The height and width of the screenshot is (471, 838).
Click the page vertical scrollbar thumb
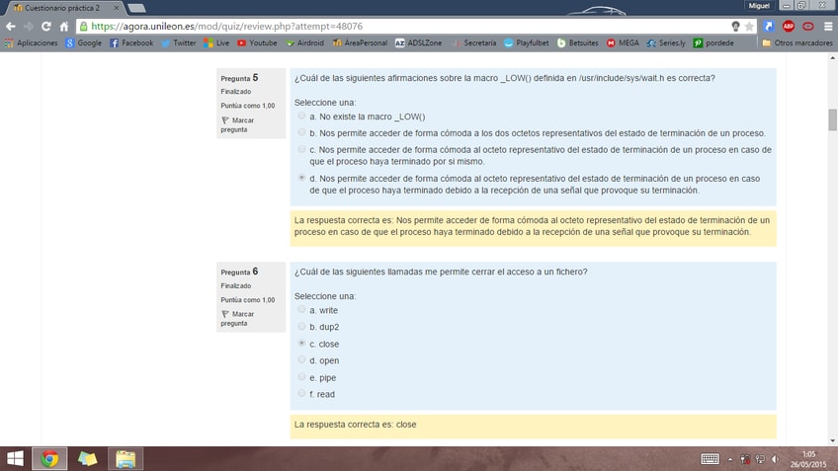(833, 119)
